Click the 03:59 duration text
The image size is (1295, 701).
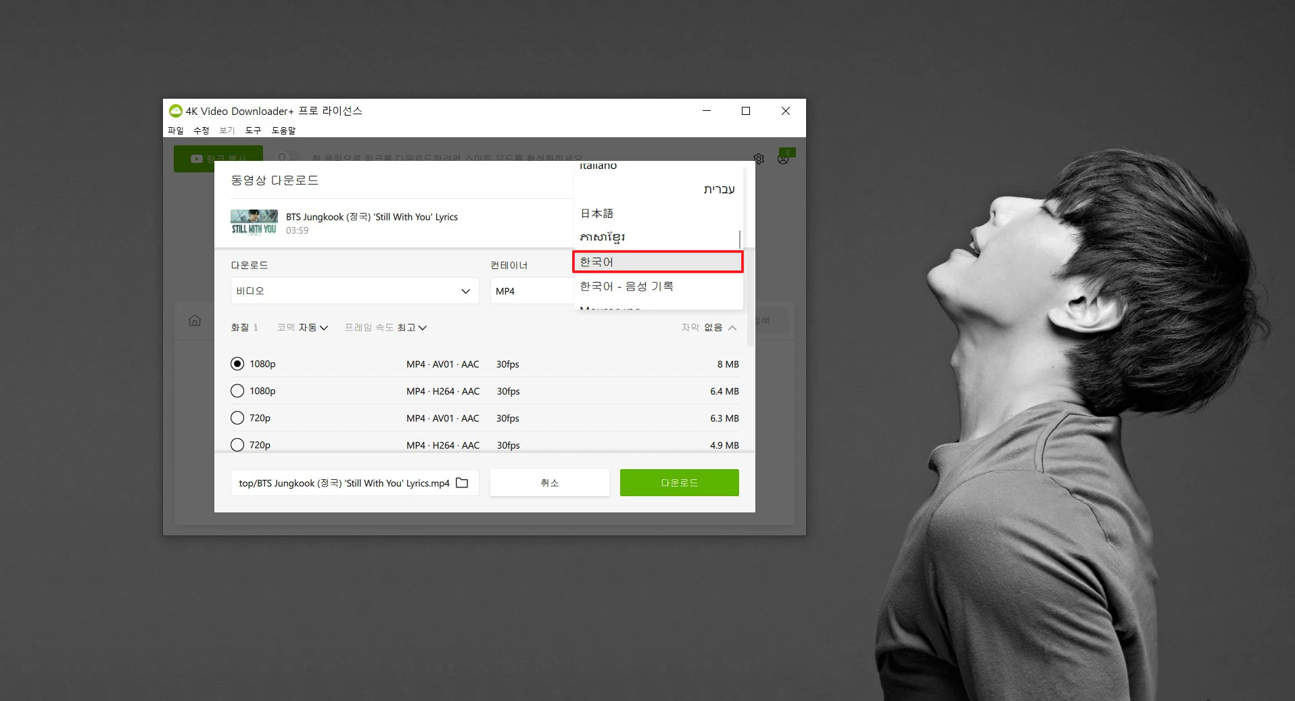(297, 231)
